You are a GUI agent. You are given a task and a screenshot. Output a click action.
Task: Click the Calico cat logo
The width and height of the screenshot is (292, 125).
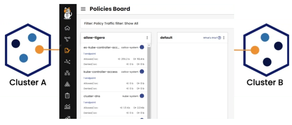click(x=68, y=13)
